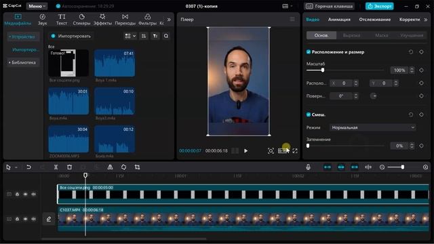Lock the C1037.MP4 track
The image size is (434, 244).
[x=17, y=219]
